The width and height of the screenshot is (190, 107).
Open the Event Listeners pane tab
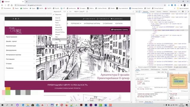point(145,70)
